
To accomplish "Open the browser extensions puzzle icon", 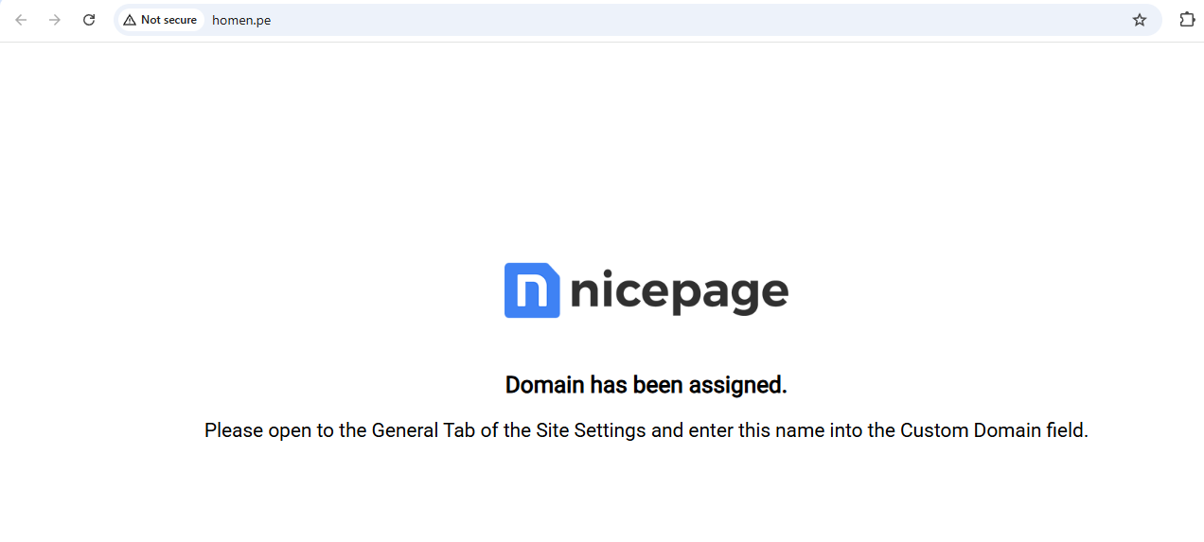I will [1187, 20].
